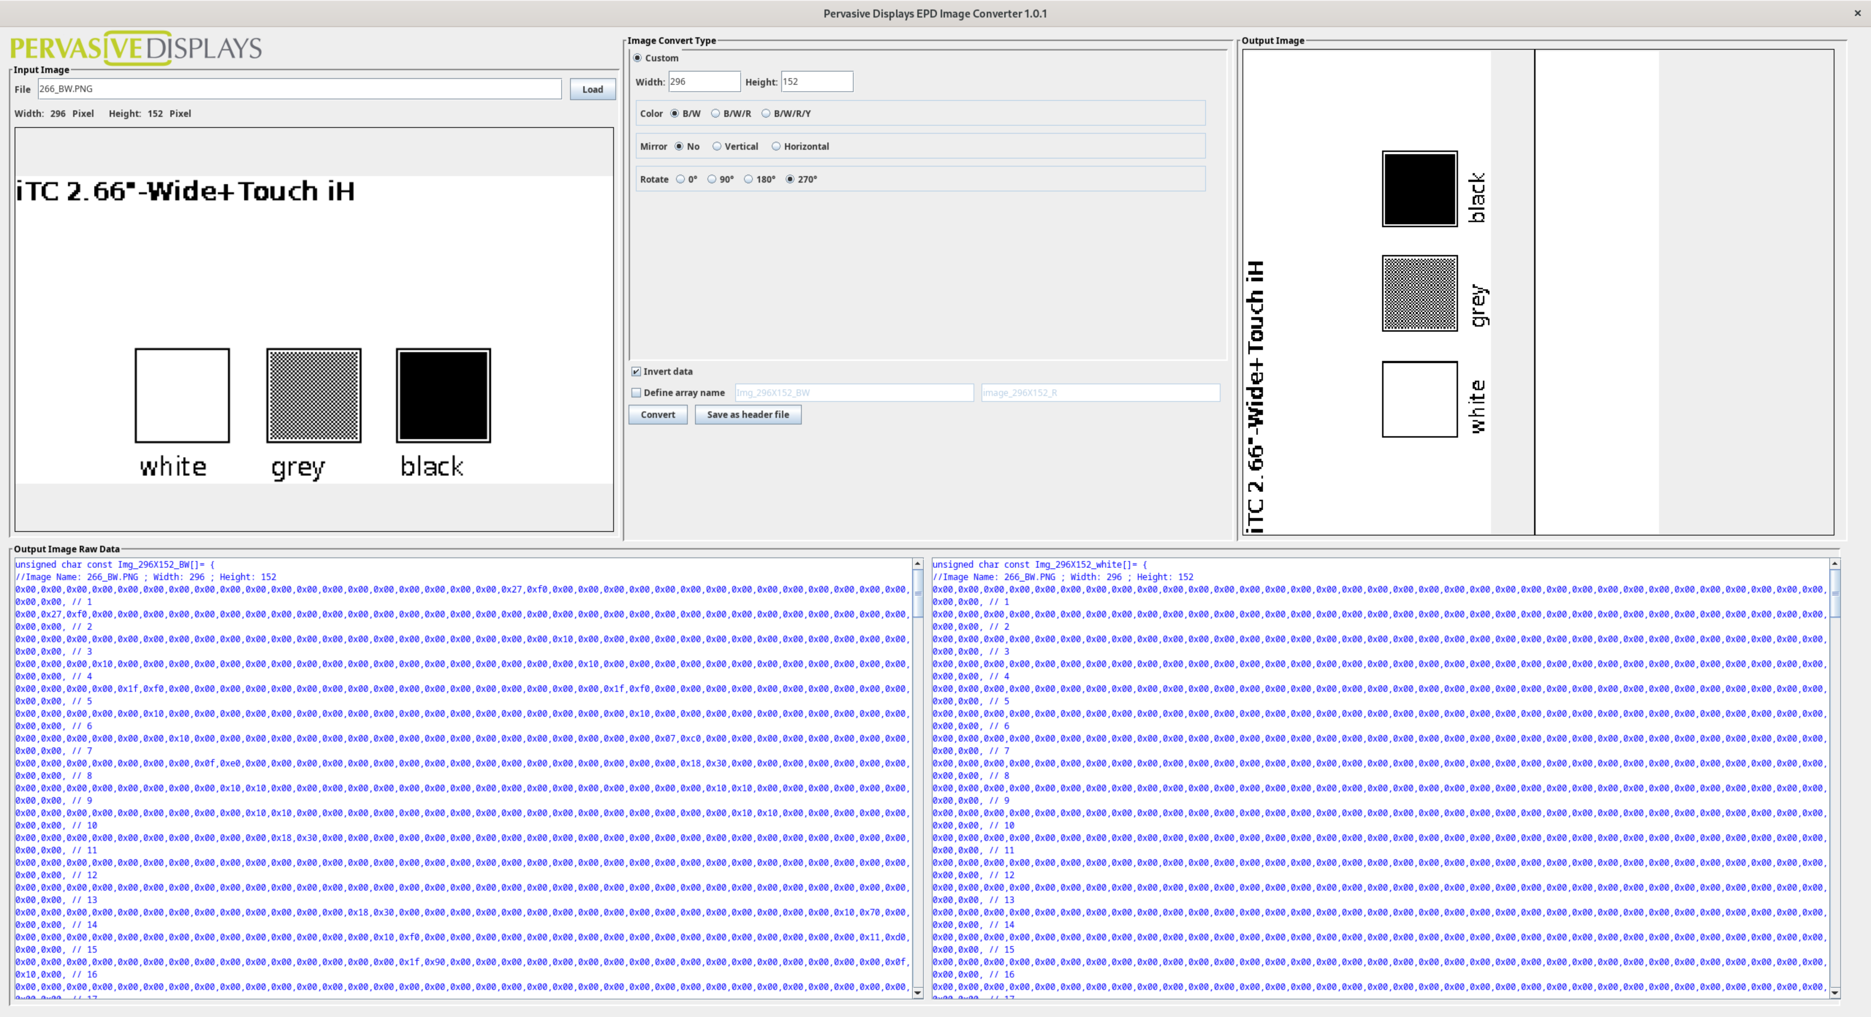Select the Custom convert type radio button

[x=637, y=58]
